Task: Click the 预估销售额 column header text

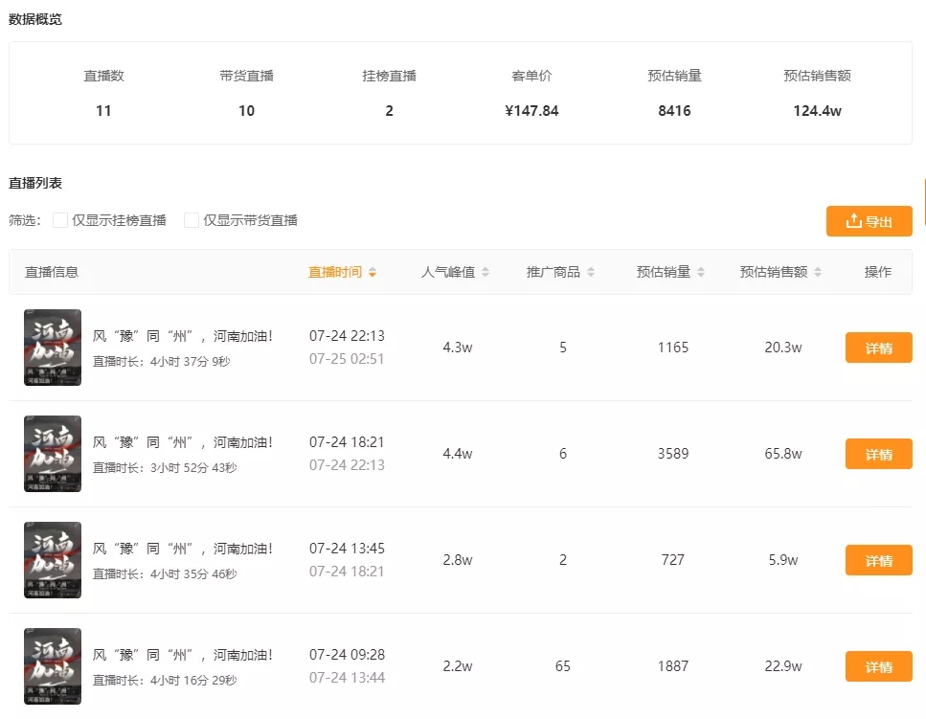Action: (774, 272)
